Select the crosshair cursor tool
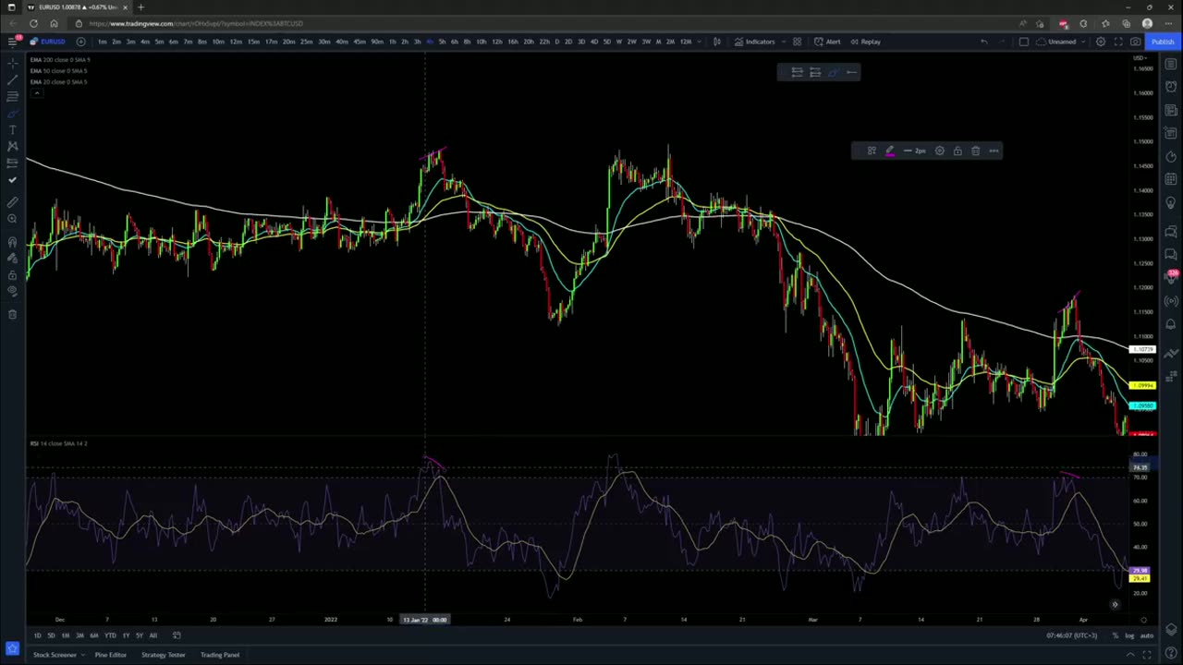 tap(12, 63)
